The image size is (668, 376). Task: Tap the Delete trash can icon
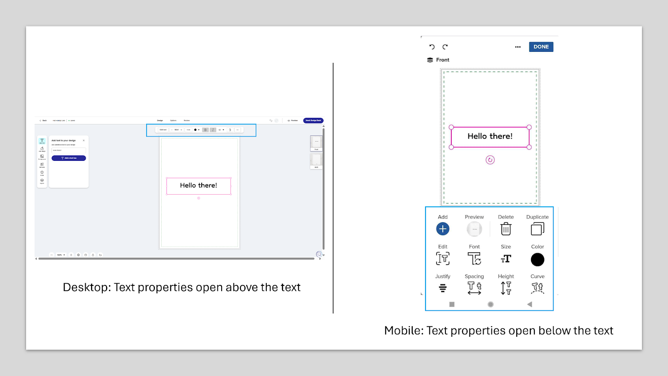tap(506, 229)
